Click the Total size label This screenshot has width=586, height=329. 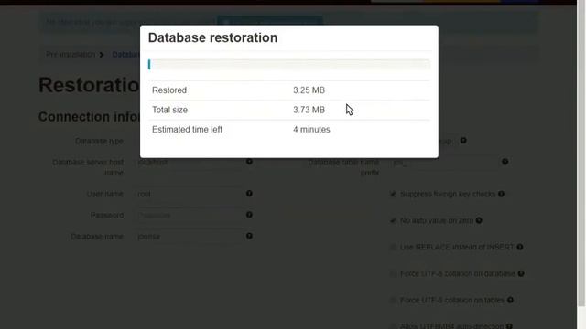(169, 110)
